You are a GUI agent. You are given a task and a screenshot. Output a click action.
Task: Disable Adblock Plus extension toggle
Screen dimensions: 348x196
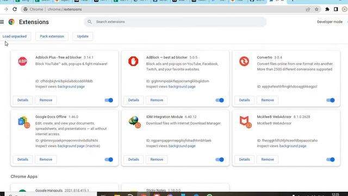[109, 100]
